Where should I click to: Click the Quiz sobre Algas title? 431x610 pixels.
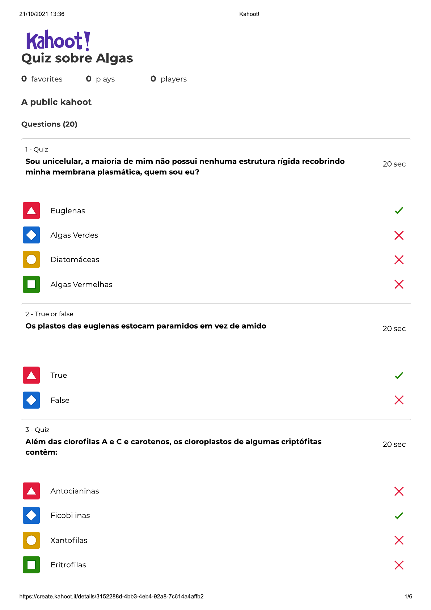point(77,58)
